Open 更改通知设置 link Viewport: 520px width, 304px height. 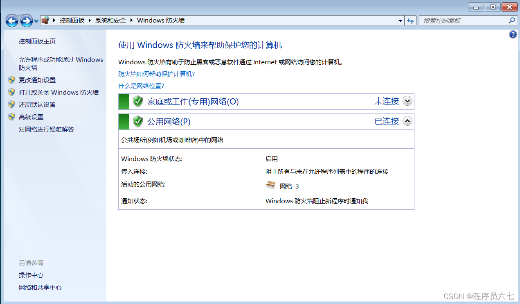click(37, 80)
